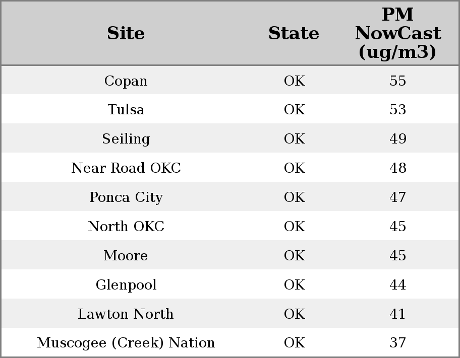The image size is (460, 358).
Task: Select the Near Road OKC site
Action: click(126, 168)
